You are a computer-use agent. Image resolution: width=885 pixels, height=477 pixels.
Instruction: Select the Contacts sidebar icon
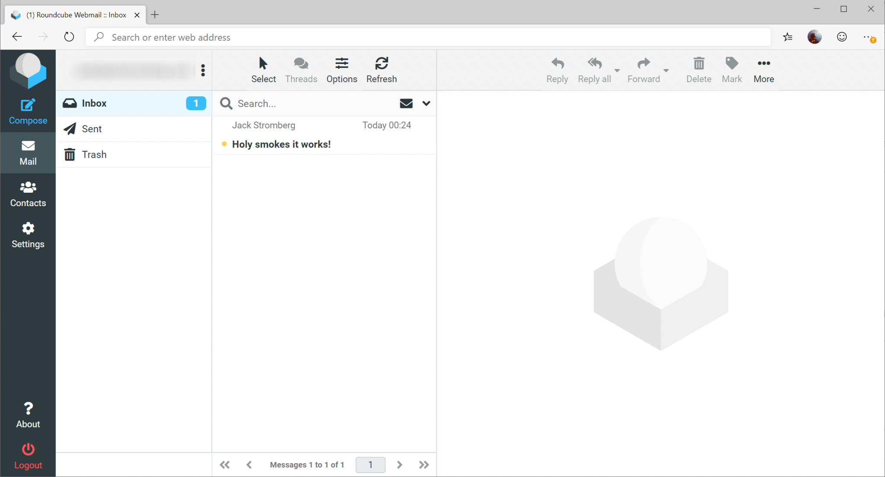[x=28, y=194]
